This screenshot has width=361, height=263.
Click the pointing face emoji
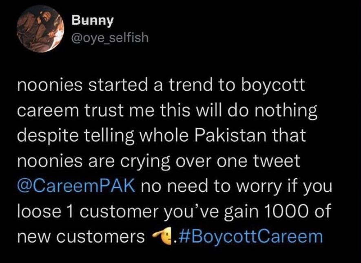[162, 237]
